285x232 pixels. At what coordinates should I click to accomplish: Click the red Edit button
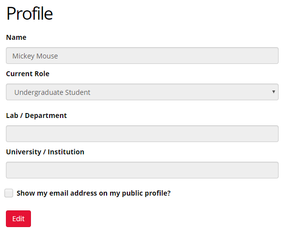tap(18, 219)
